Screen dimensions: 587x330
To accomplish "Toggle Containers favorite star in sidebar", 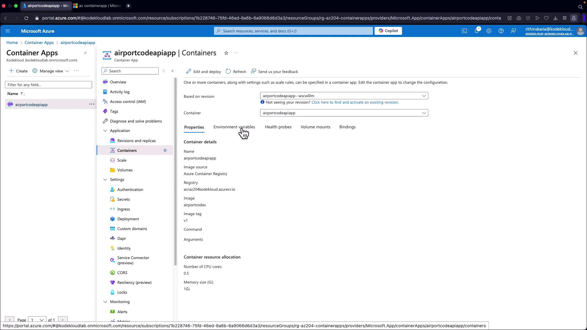I will 165,150.
